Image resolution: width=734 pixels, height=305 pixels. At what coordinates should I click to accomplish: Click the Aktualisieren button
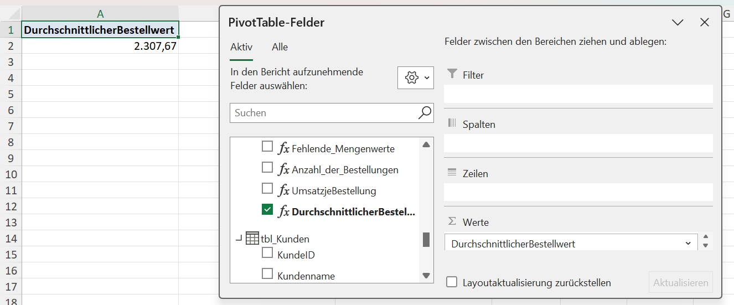click(x=680, y=282)
